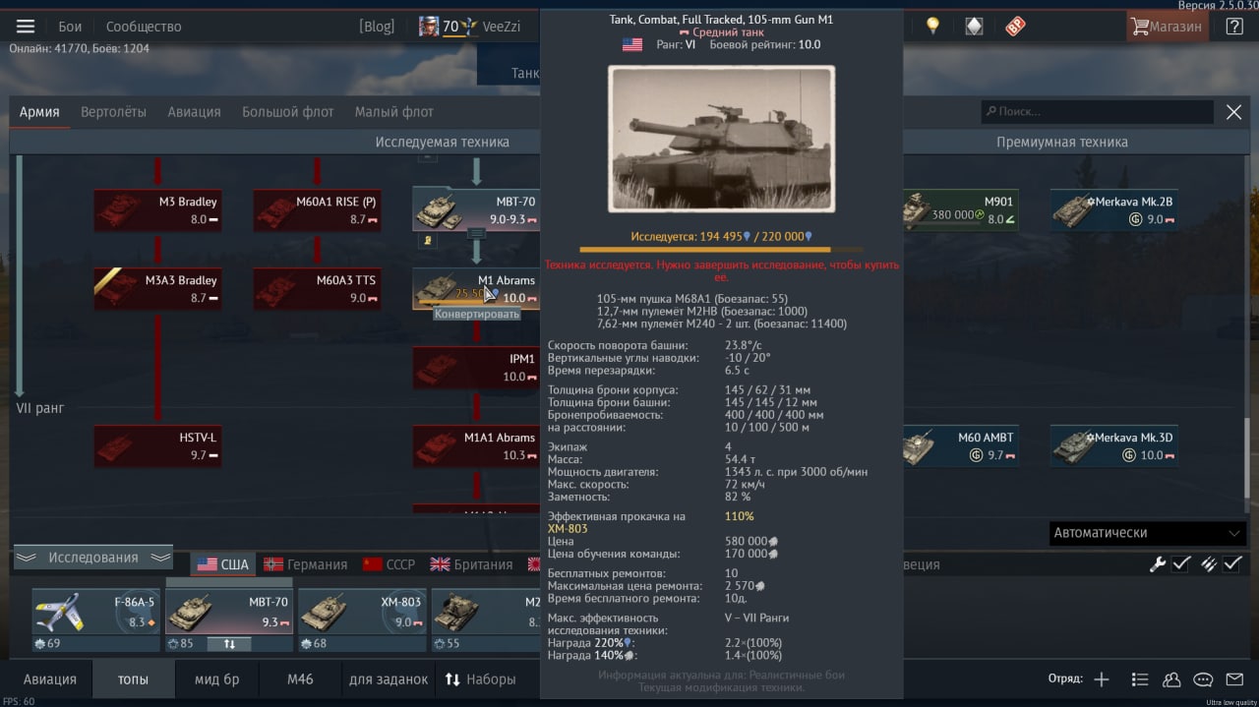
Task: Open the mail envelope icon
Action: [x=1234, y=679]
